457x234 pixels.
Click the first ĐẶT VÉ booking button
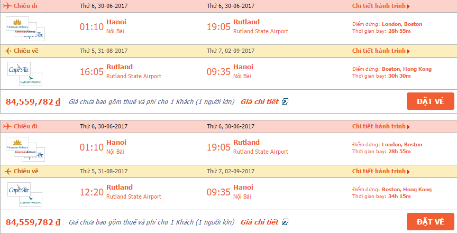coord(430,101)
